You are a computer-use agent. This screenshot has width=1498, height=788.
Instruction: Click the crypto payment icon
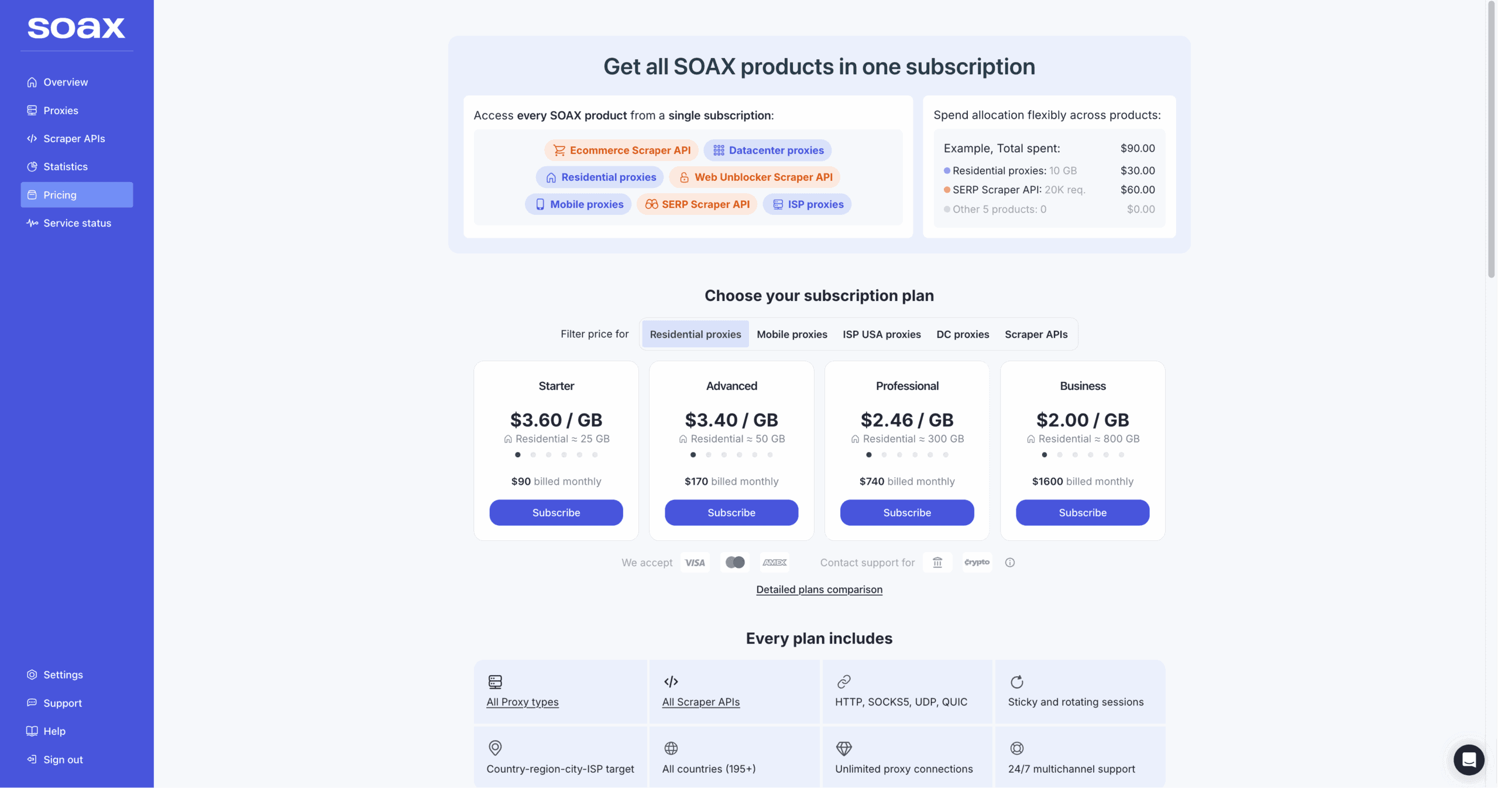coord(977,562)
